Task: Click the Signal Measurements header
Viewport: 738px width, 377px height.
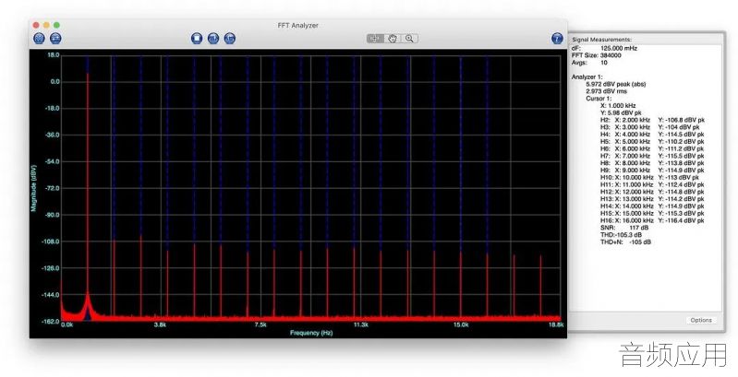Action: tap(601, 40)
